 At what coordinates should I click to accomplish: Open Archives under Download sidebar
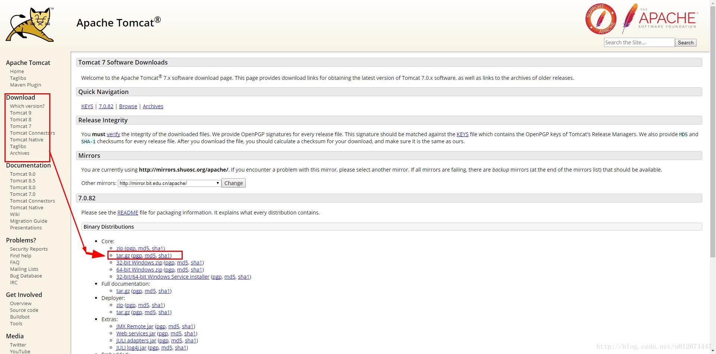(x=19, y=153)
